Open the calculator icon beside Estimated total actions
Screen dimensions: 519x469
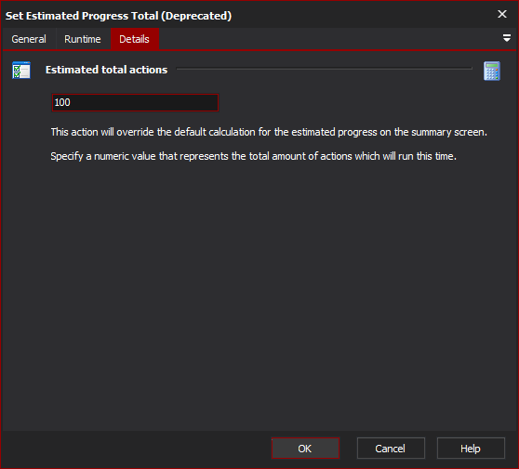click(491, 71)
